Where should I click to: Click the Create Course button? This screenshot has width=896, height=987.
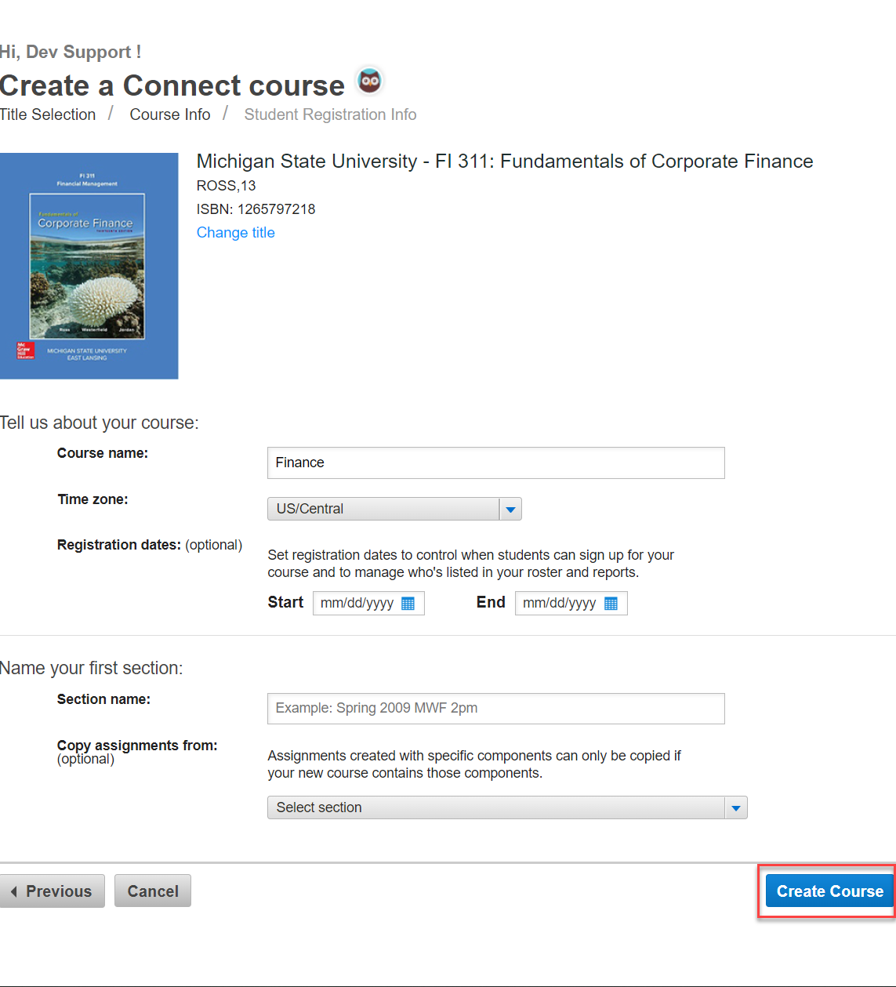pyautogui.click(x=830, y=891)
